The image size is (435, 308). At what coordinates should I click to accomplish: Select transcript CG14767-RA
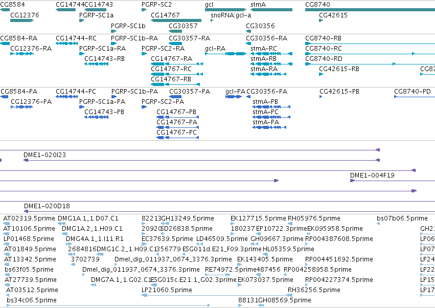[x=172, y=59]
